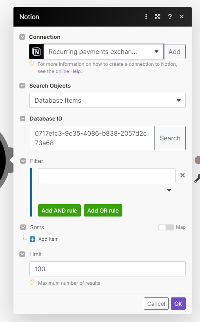Viewport: 200px width, 322px height.
Task: Click the Search button for Database ID
Action: [x=170, y=138]
